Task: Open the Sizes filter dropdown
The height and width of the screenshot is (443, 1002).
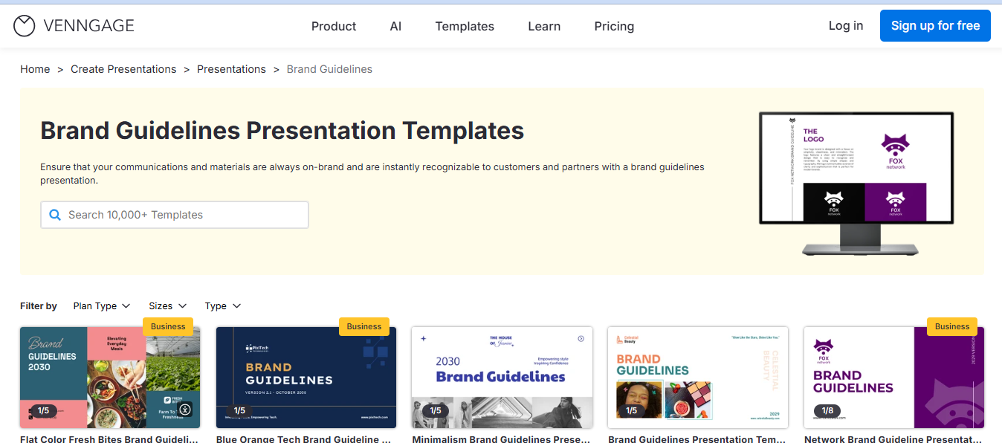Action: tap(167, 306)
